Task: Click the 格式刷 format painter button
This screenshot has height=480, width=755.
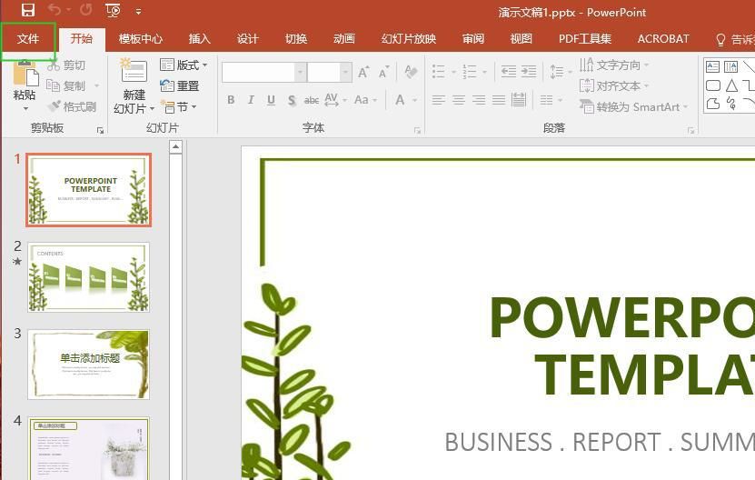Action: click(72, 106)
